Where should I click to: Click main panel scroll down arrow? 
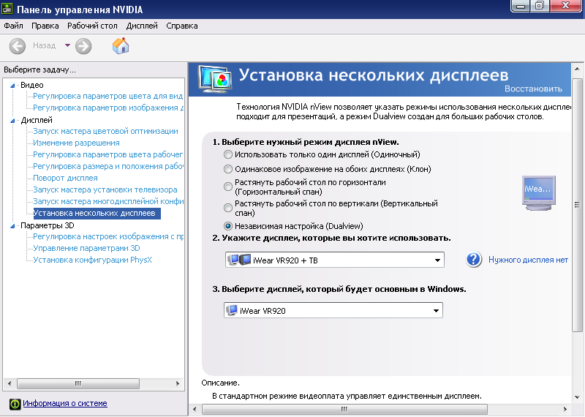(x=577, y=397)
